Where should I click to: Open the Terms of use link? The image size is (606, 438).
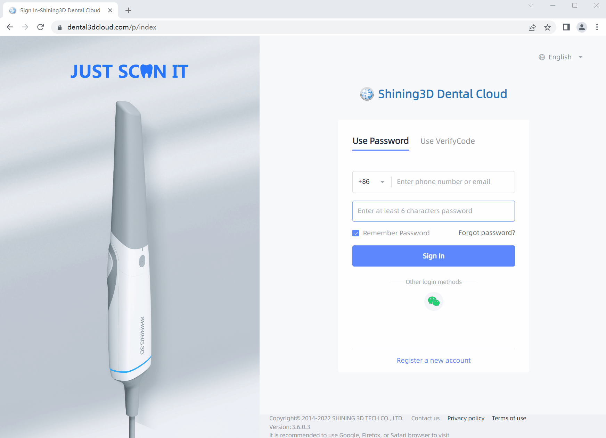[509, 418]
